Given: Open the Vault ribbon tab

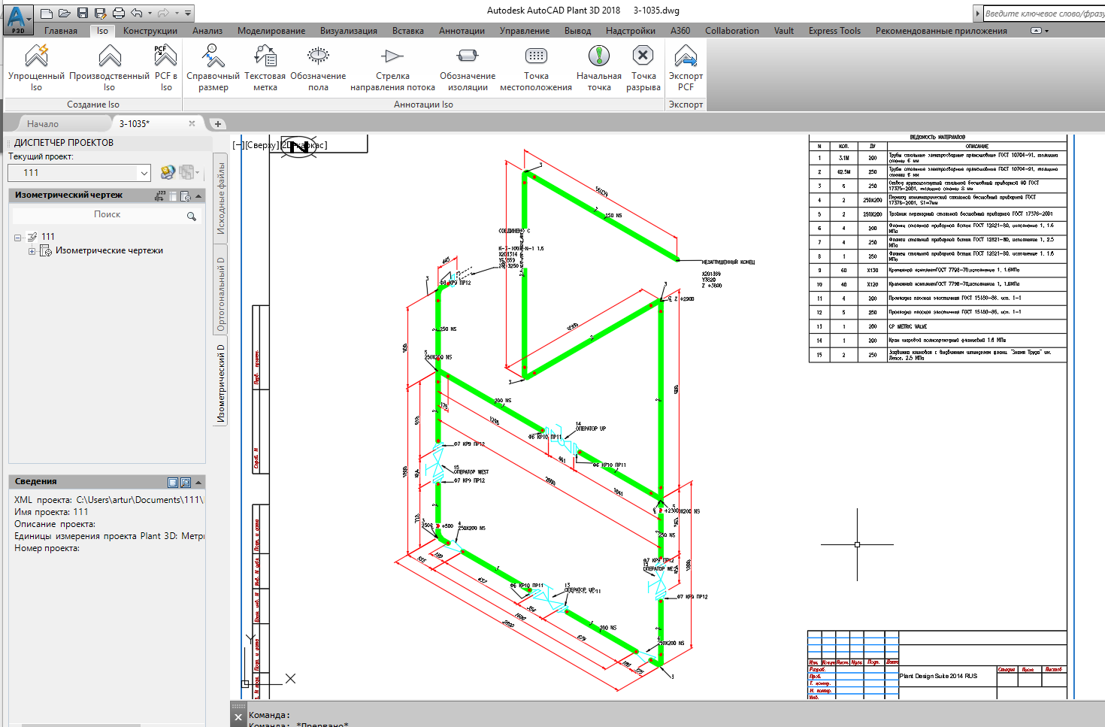Looking at the screenshot, I should [x=784, y=31].
